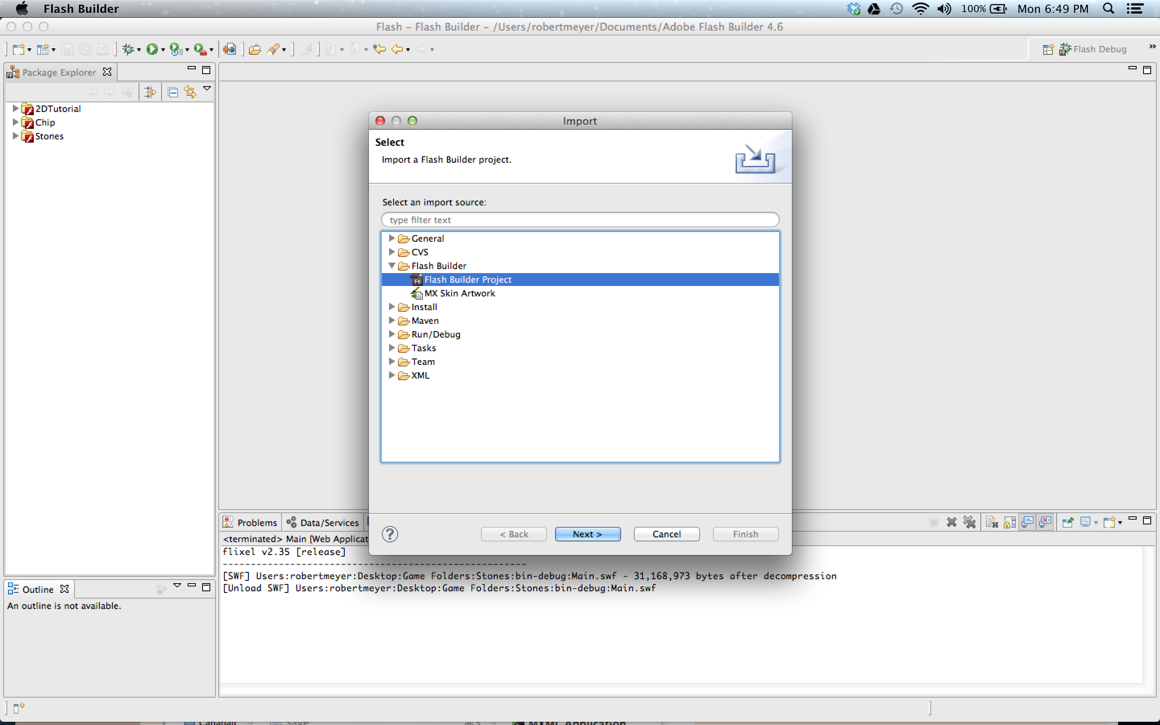The height and width of the screenshot is (725, 1160).
Task: Click the Profile icon with the clock
Action: point(176,49)
